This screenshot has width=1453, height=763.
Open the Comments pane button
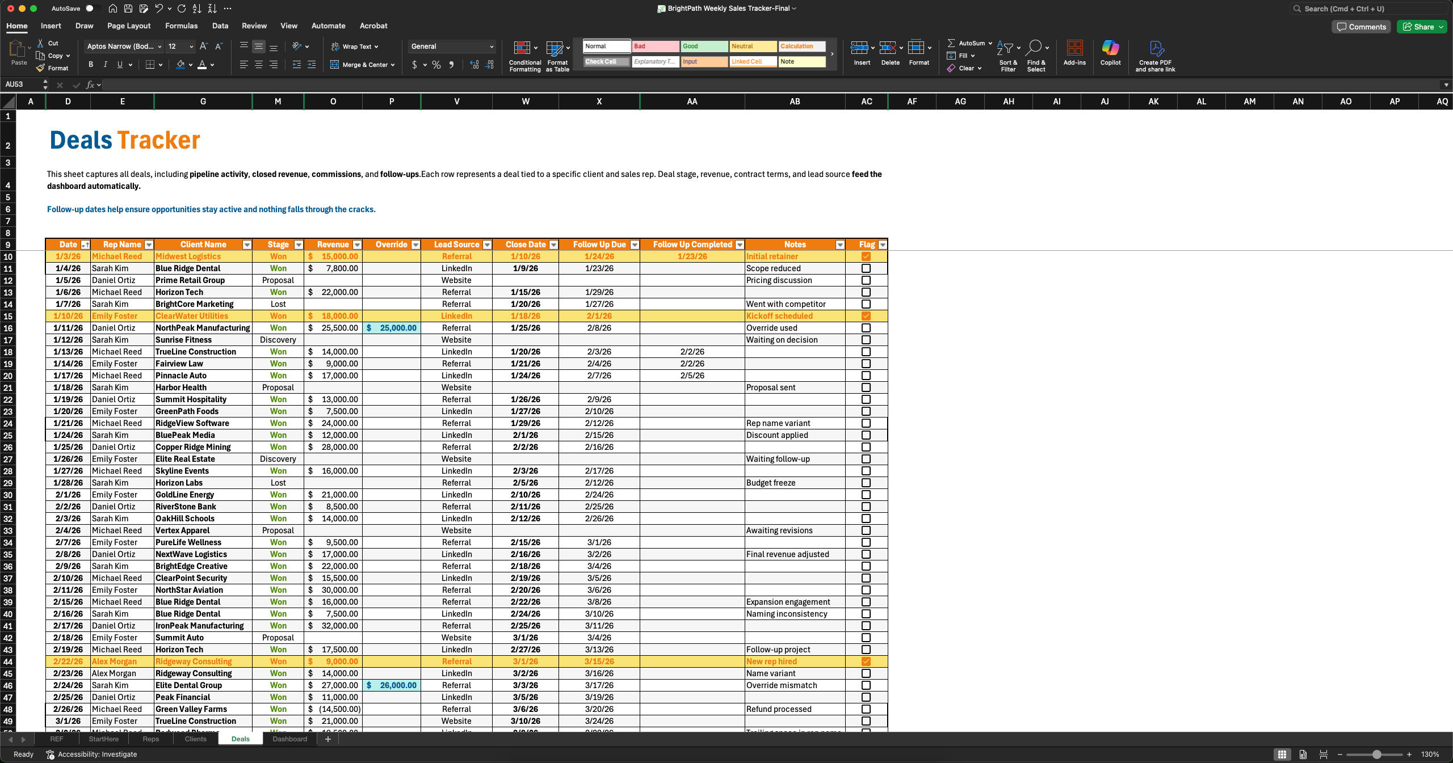click(1361, 27)
